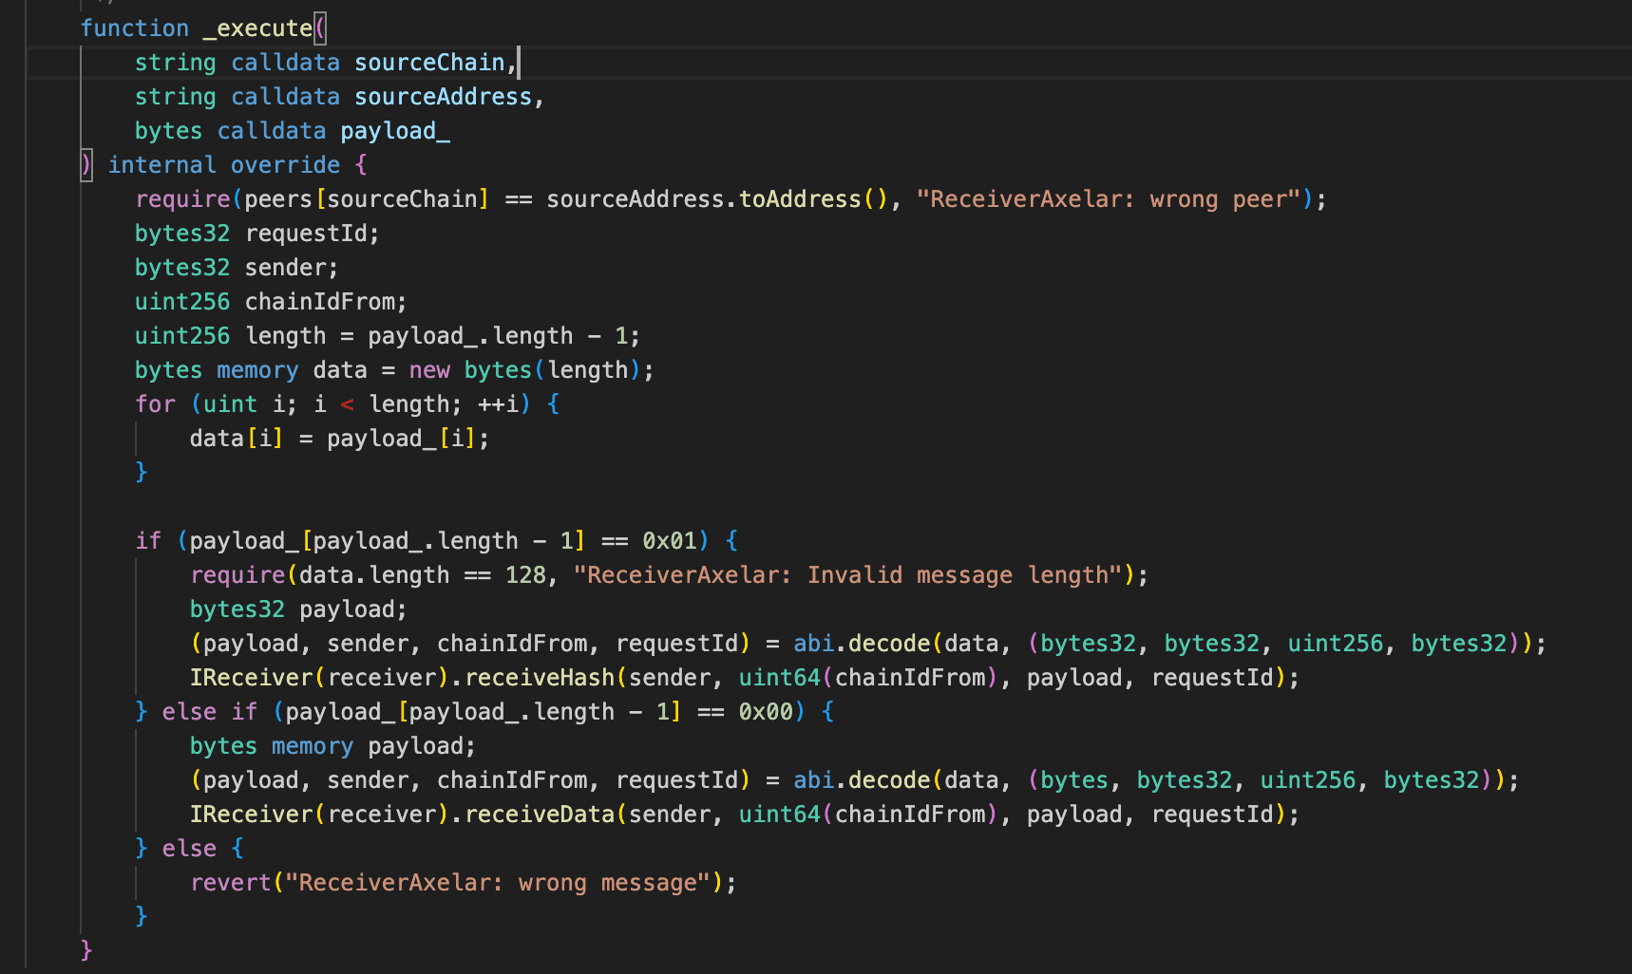1632x974 pixels.
Task: Click the sourceAddress parameter declaration
Action: pos(443,97)
